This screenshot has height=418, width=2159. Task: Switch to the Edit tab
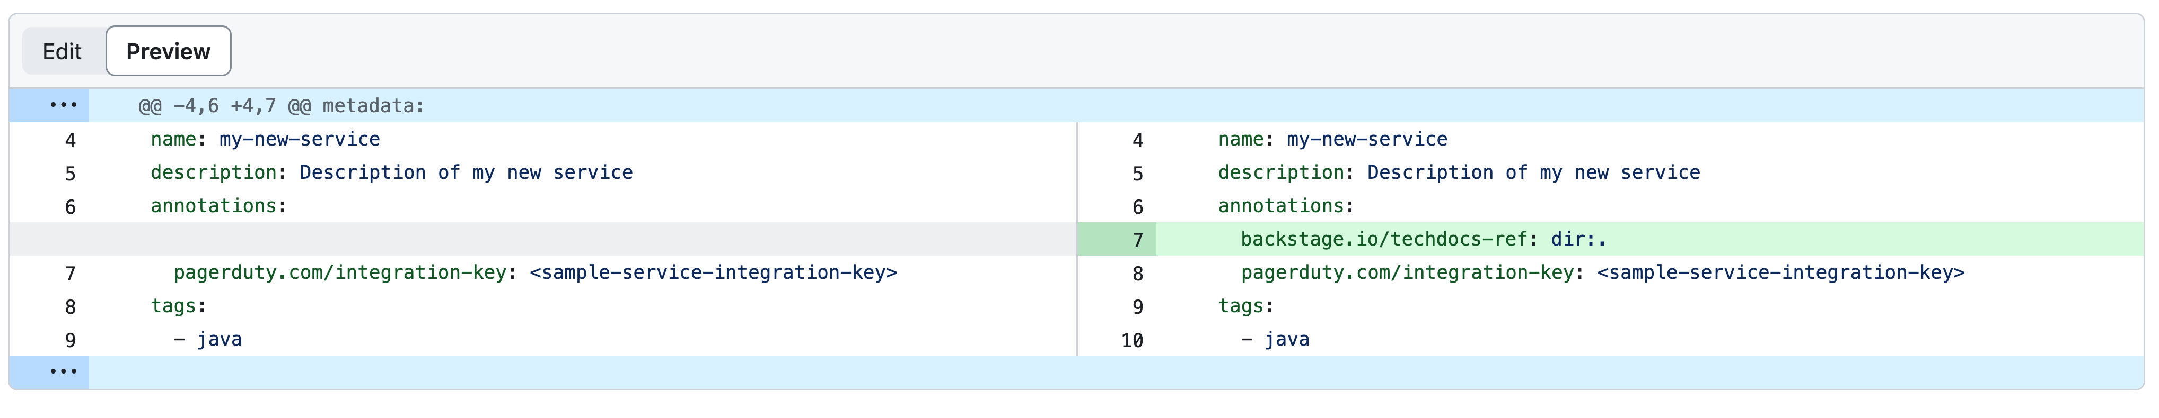(62, 52)
